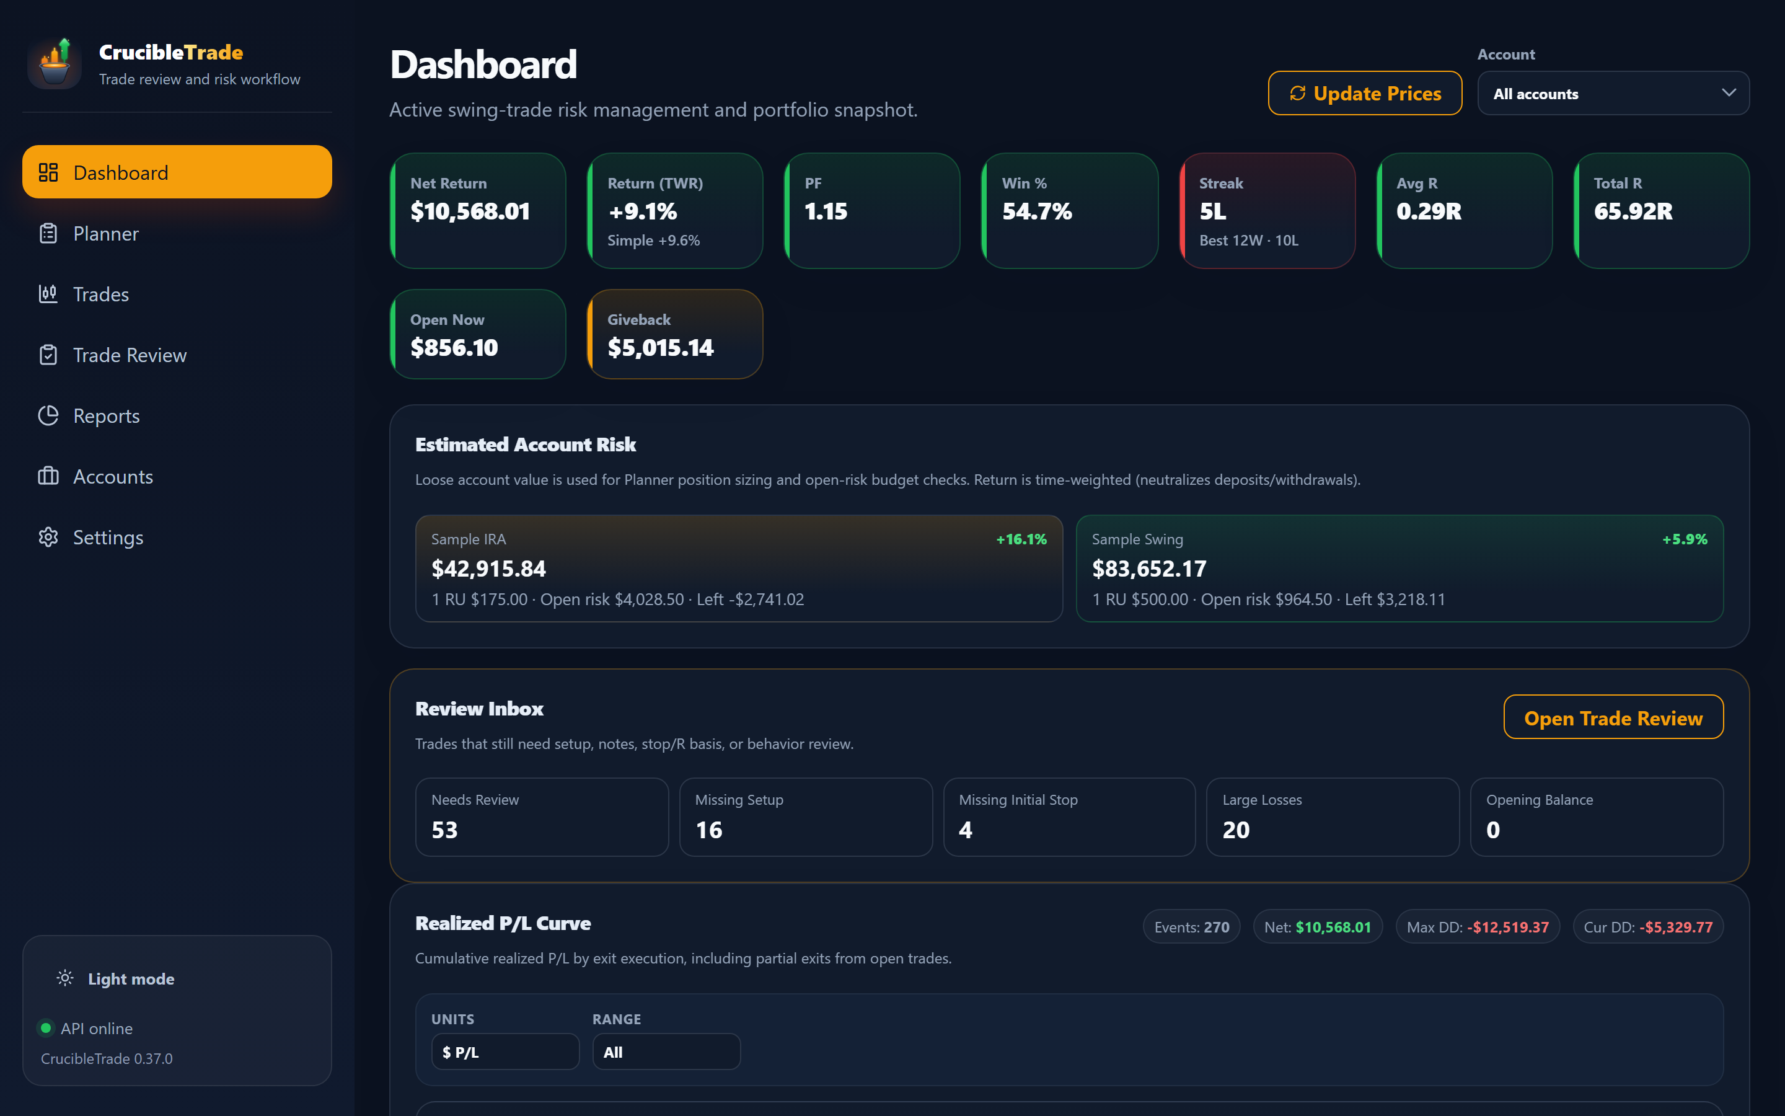
Task: Click the Trades candlestick icon
Action: (48, 294)
